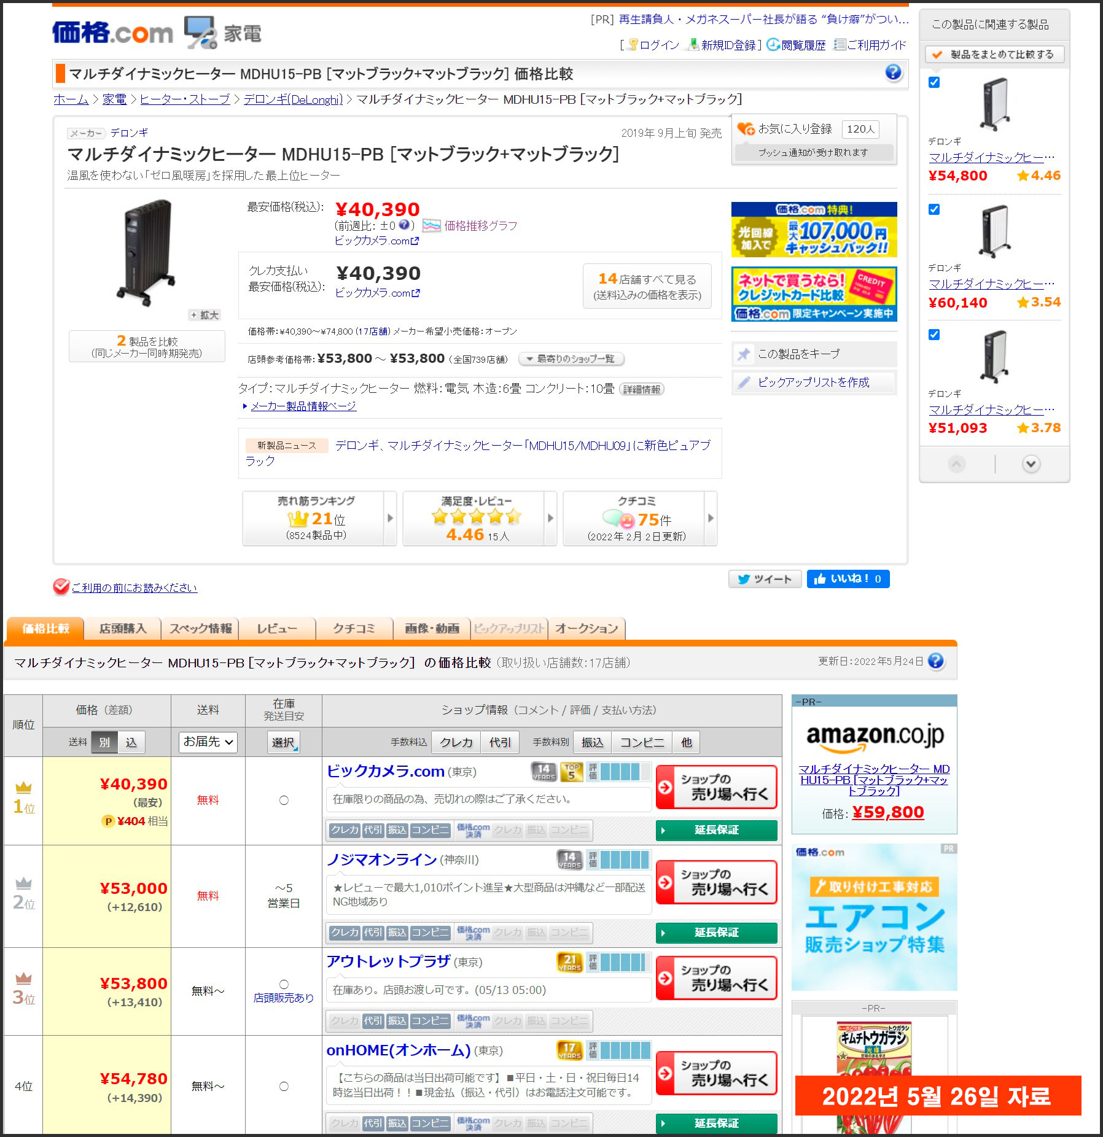Viewport: 1103px width, 1137px height.
Task: Switch to the スペック情報 tab
Action: (x=200, y=629)
